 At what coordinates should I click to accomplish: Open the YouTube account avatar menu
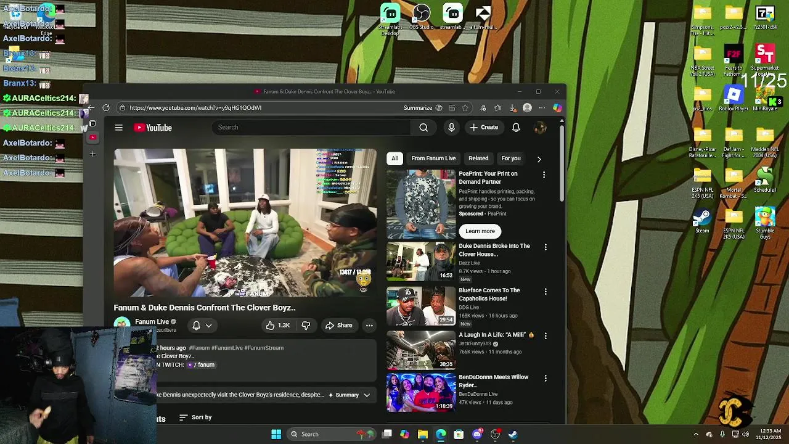[x=539, y=128]
